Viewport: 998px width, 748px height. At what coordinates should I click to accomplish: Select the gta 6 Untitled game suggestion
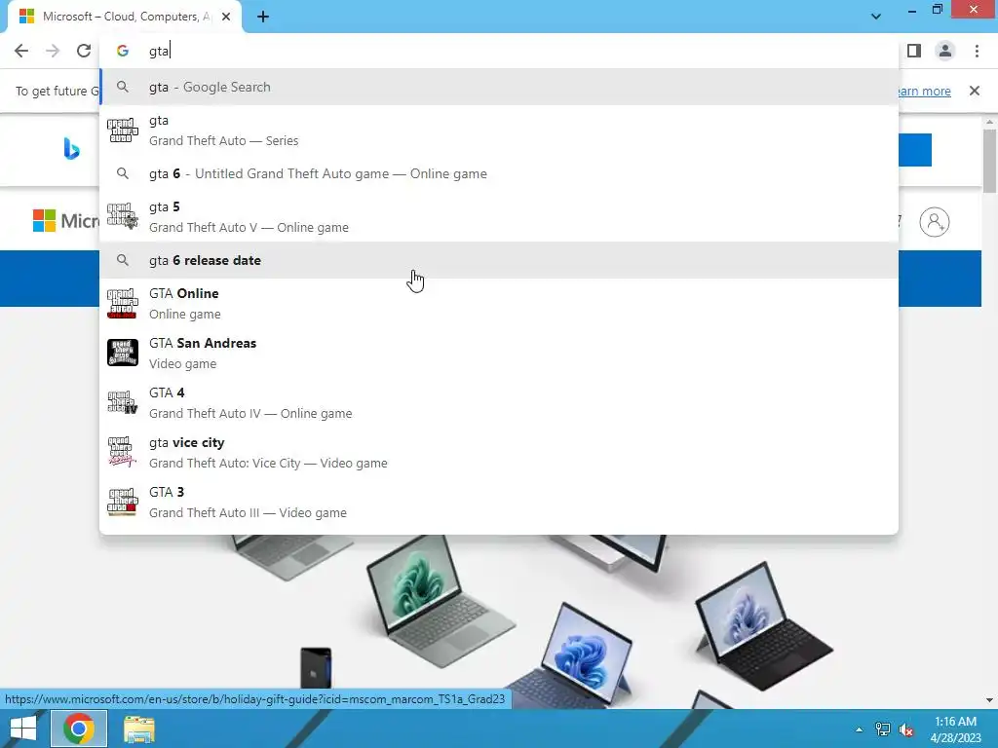tap(499, 173)
